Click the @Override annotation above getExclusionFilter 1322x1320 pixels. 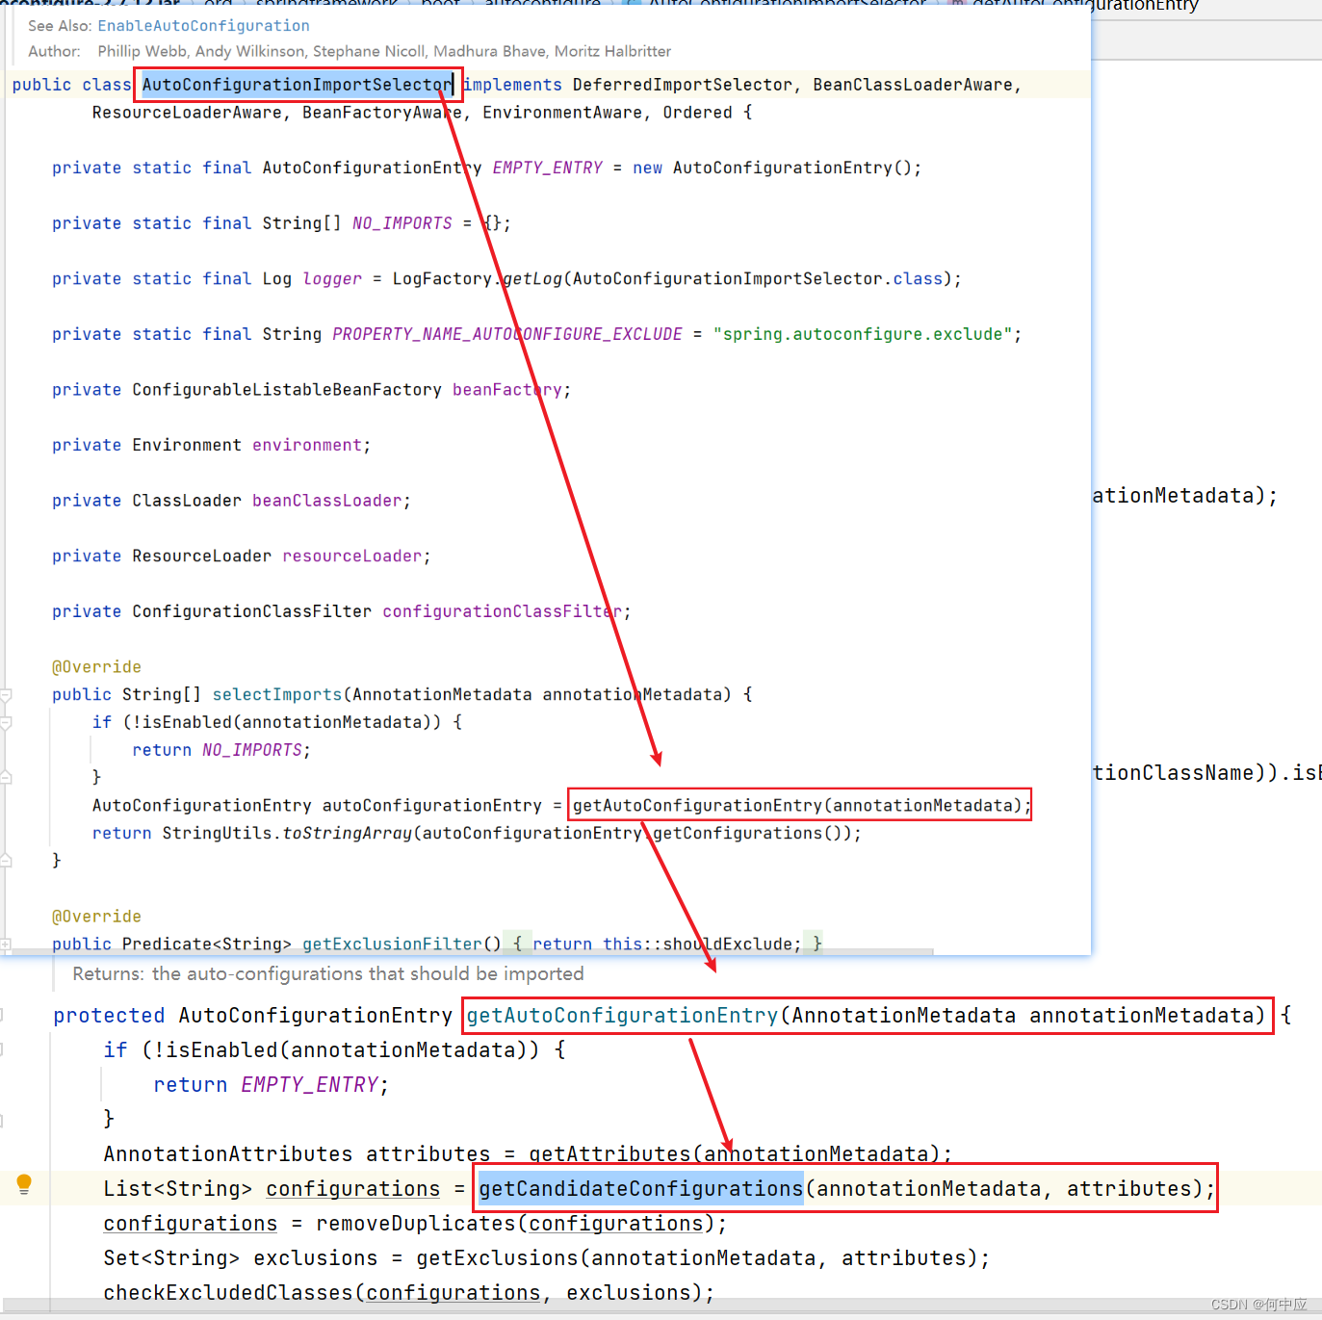96,917
